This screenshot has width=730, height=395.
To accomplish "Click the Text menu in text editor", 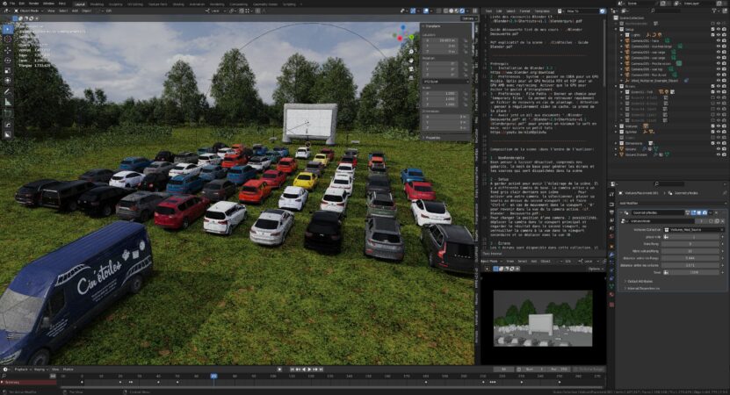I will point(488,11).
